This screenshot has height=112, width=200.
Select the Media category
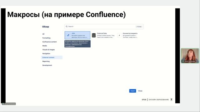point(45,46)
